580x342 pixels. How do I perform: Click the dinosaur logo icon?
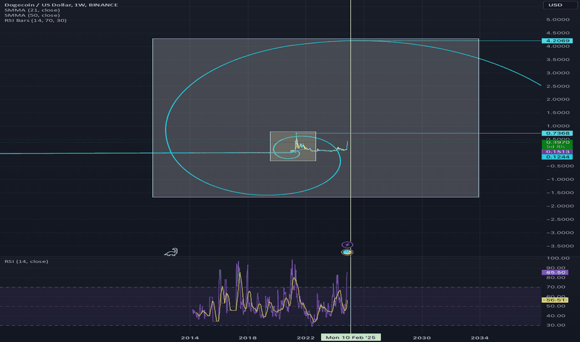tap(171, 252)
